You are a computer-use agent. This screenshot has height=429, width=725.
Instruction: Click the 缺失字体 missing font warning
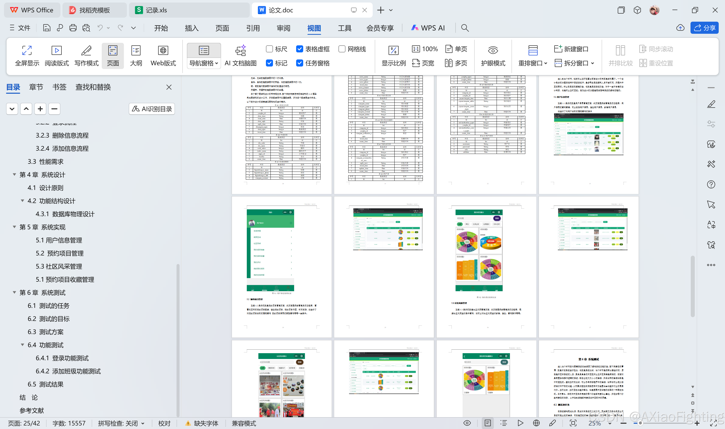(x=201, y=423)
